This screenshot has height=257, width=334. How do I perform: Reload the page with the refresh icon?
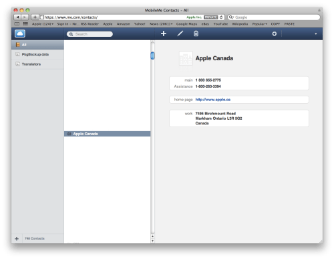221,17
